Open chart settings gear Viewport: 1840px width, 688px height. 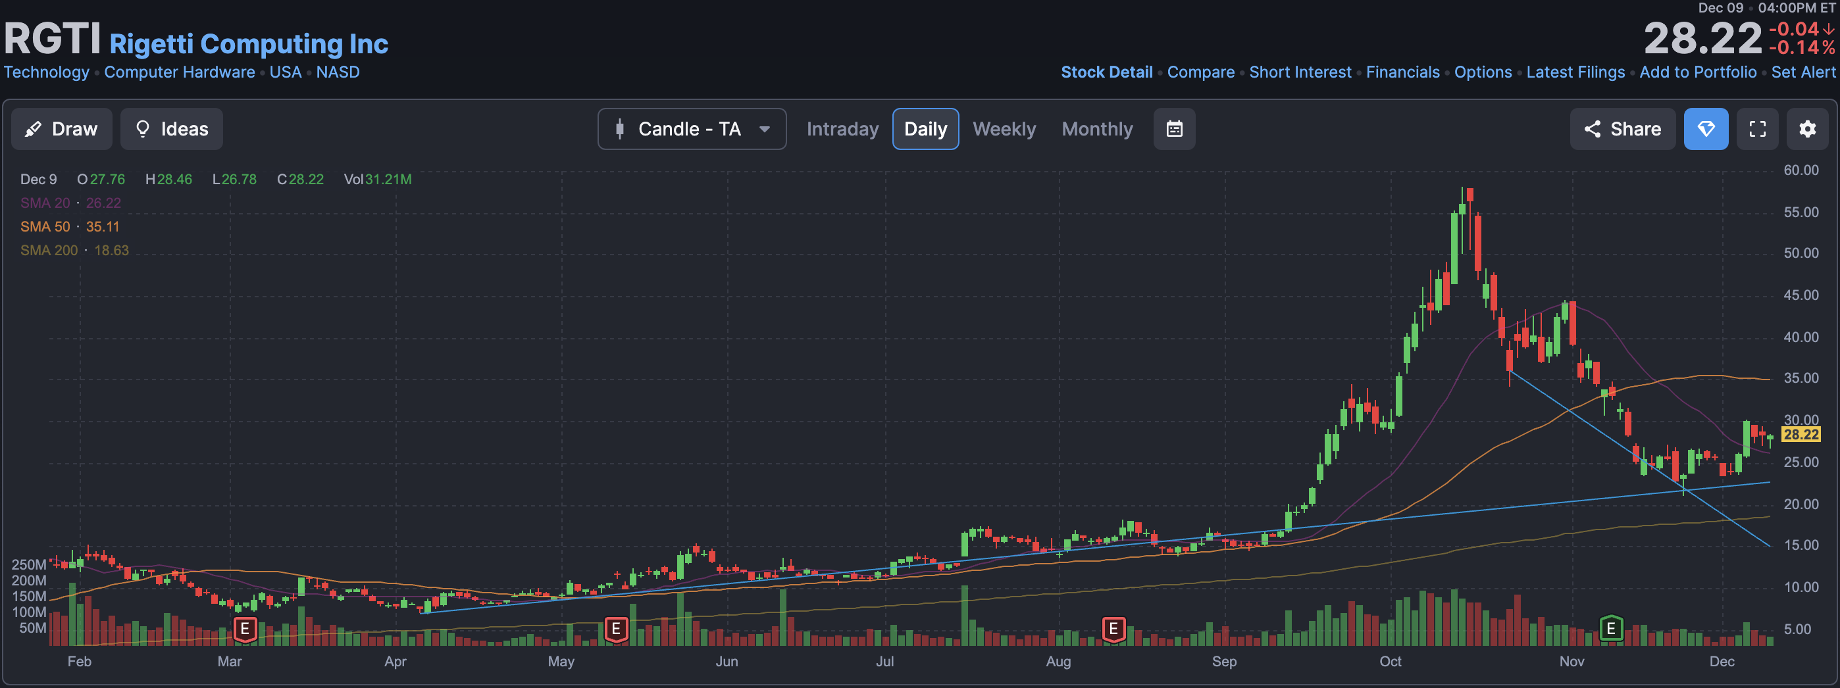(1807, 129)
